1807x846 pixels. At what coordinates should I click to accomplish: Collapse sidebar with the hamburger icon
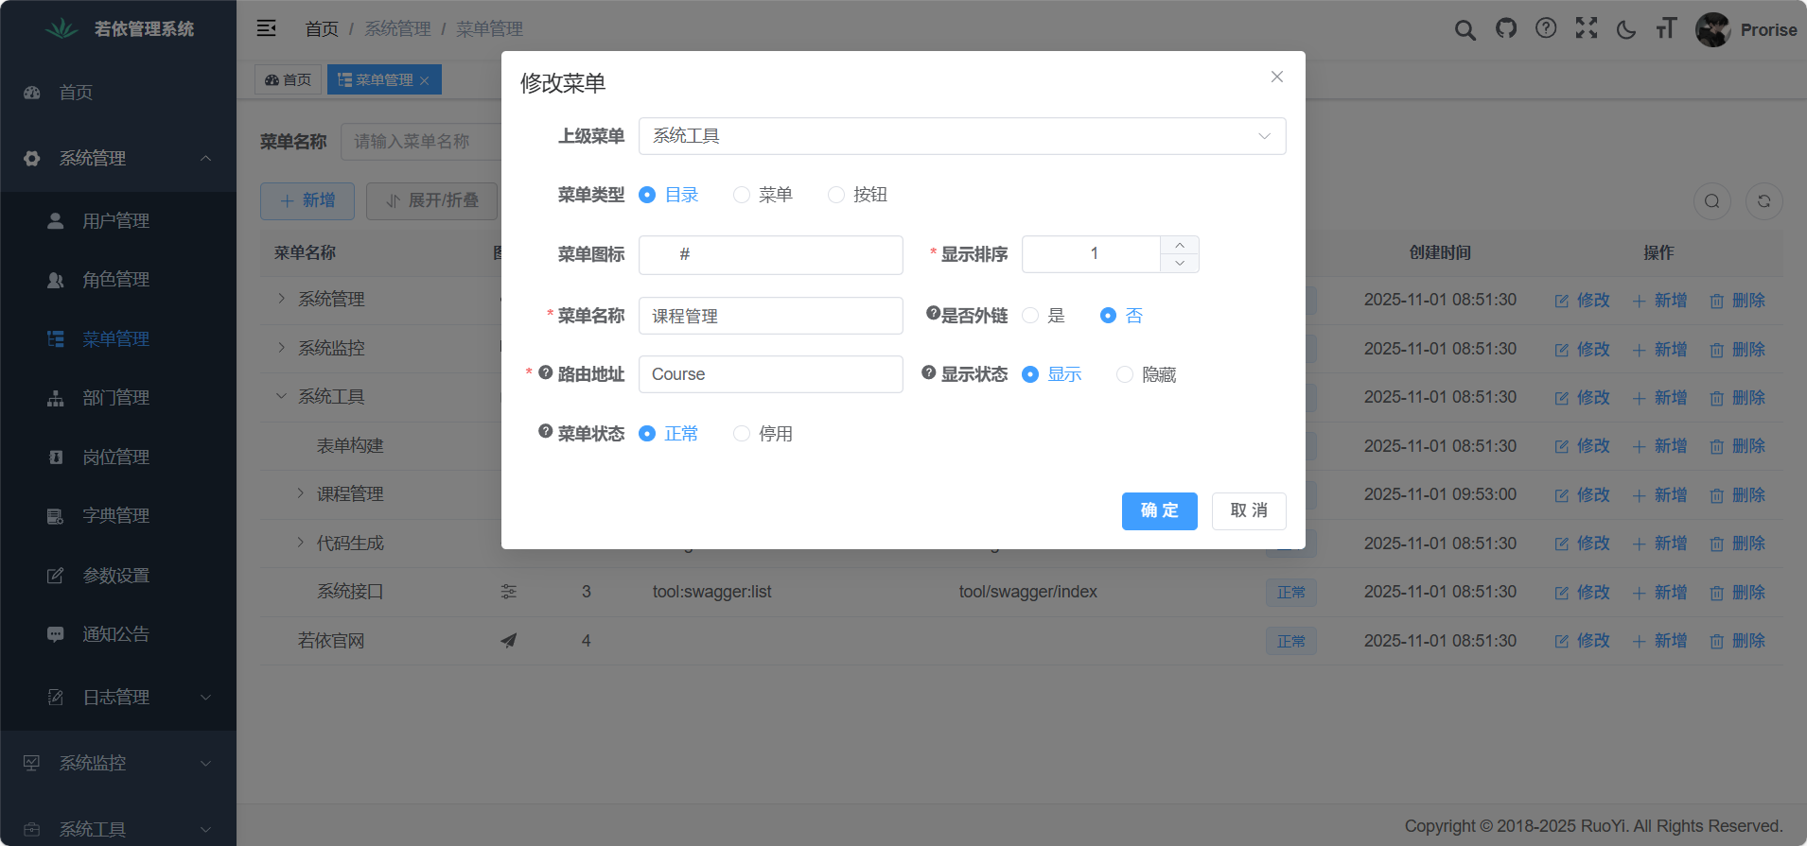(x=267, y=28)
